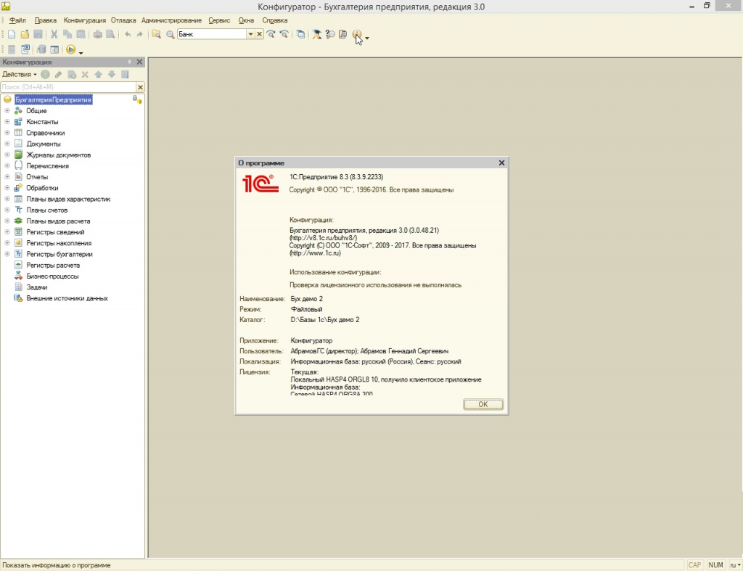Open the Окна menu
743x571 pixels.
247,20
